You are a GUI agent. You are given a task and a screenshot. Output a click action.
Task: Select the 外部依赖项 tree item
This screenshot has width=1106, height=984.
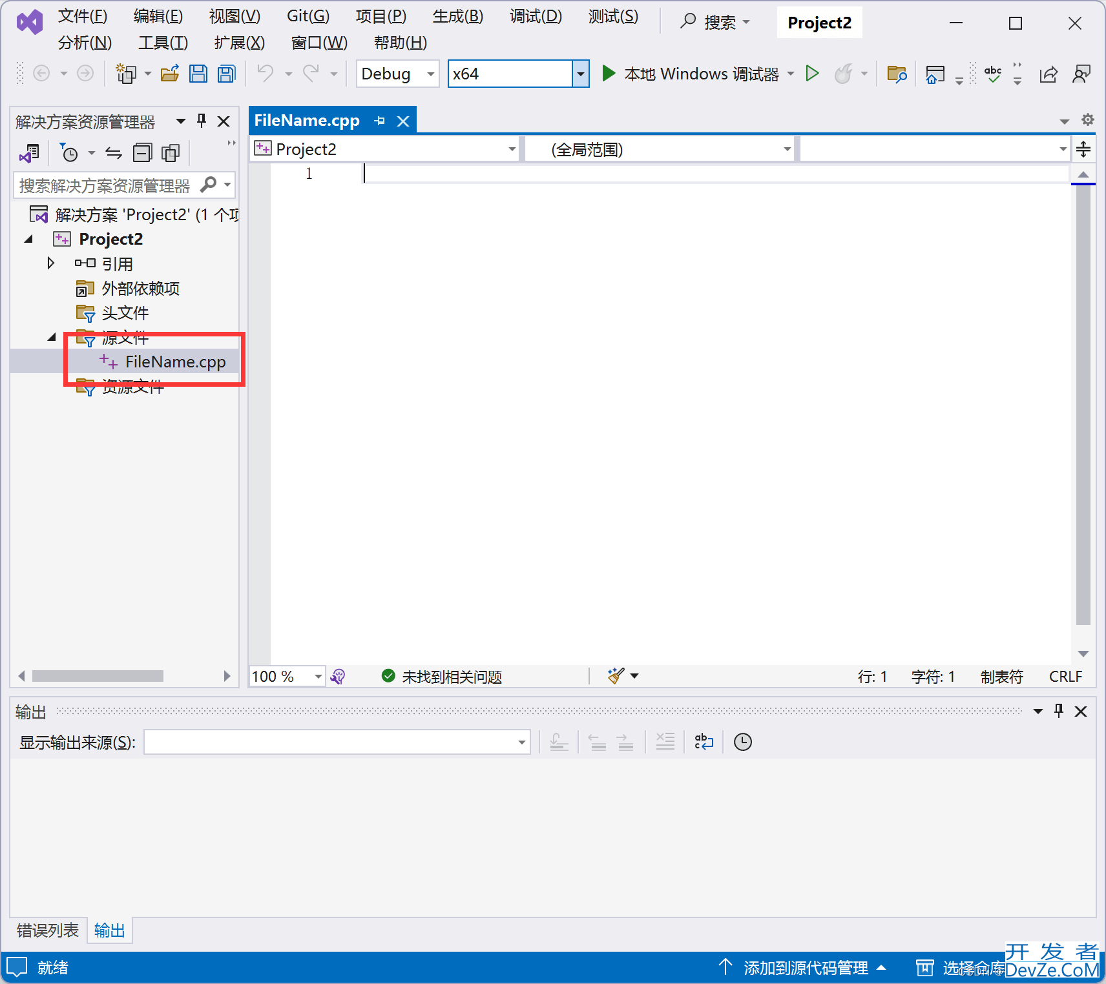141,288
